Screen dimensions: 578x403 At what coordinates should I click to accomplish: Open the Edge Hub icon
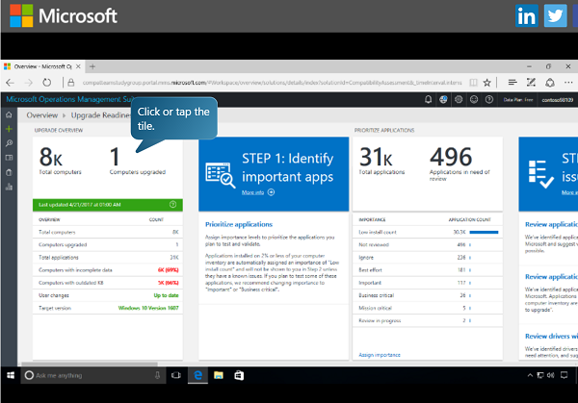[512, 83]
